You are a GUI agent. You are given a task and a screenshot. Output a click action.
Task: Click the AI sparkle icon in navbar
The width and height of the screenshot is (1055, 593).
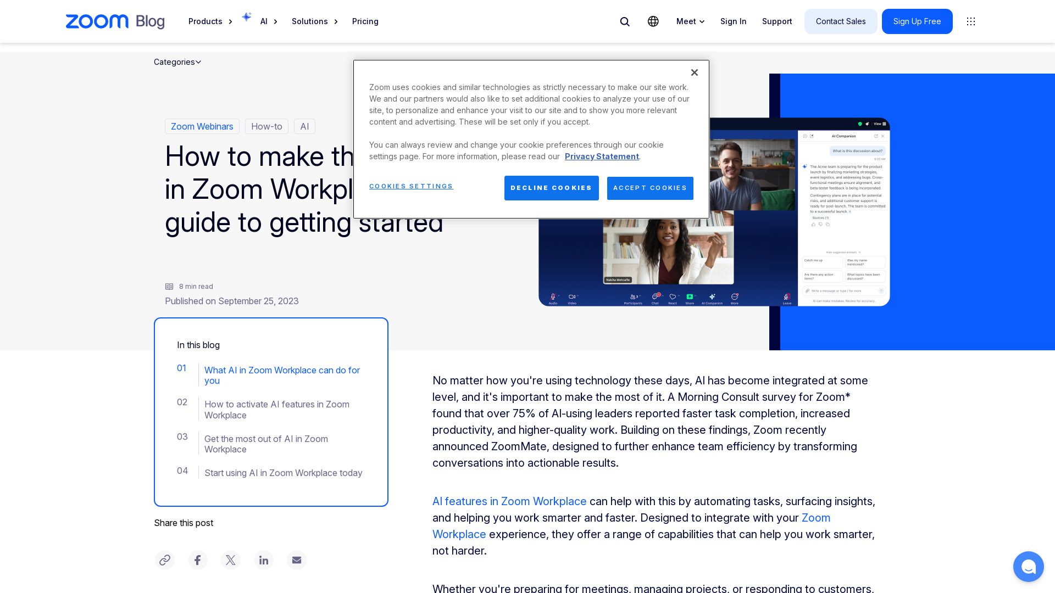click(x=247, y=17)
